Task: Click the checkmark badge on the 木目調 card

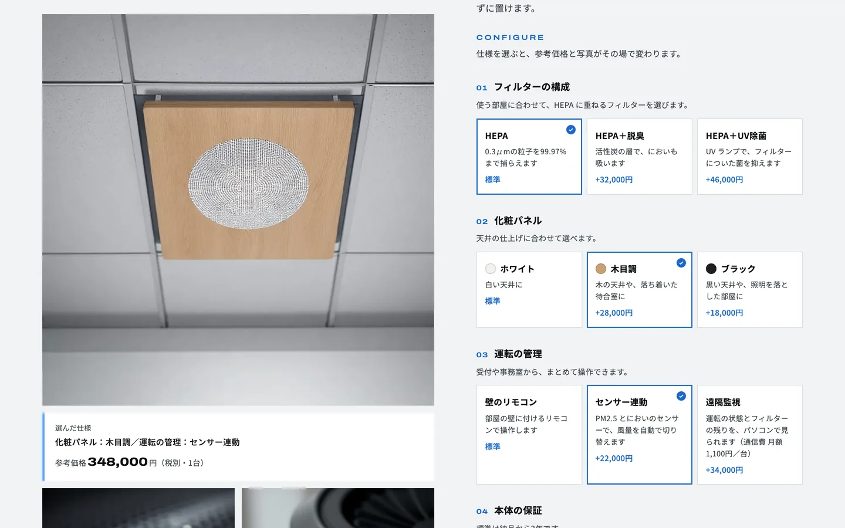Action: [681, 263]
